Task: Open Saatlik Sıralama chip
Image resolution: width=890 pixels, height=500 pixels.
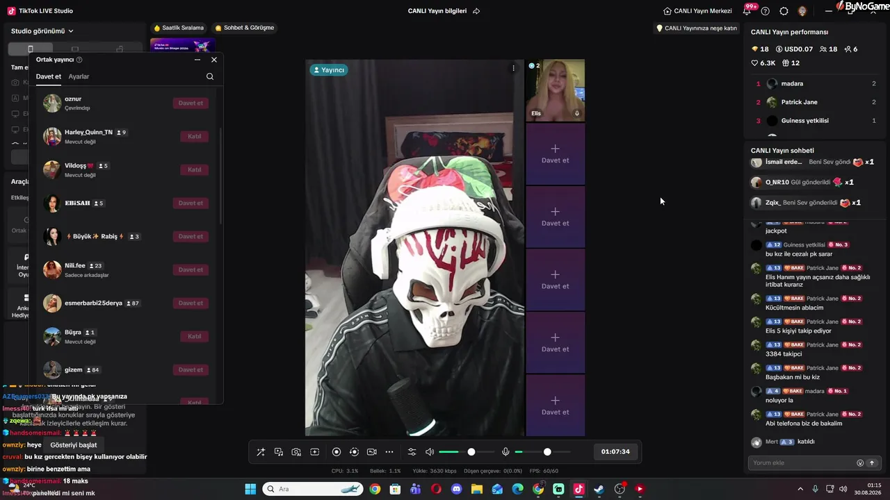Action: pos(179,28)
